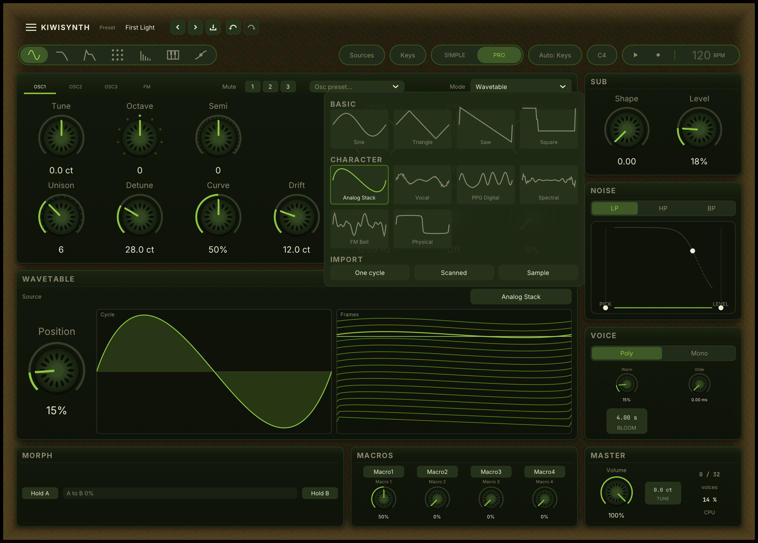758x543 pixels.
Task: Open the last page icon beside piano keys
Action: point(201,55)
